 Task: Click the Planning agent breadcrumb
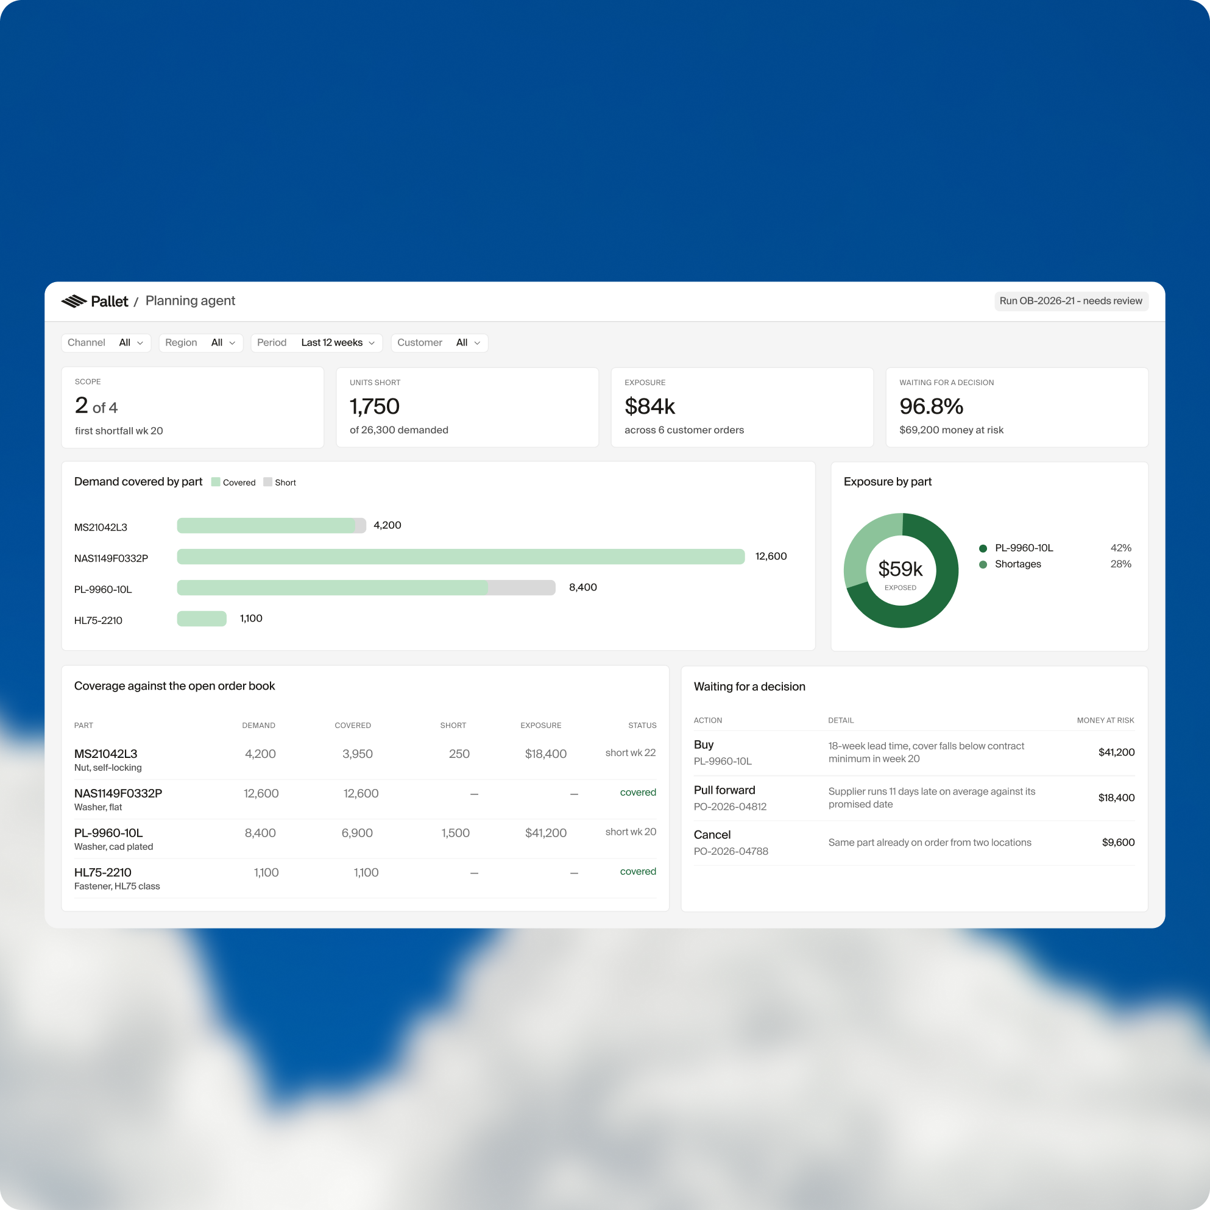coord(190,300)
